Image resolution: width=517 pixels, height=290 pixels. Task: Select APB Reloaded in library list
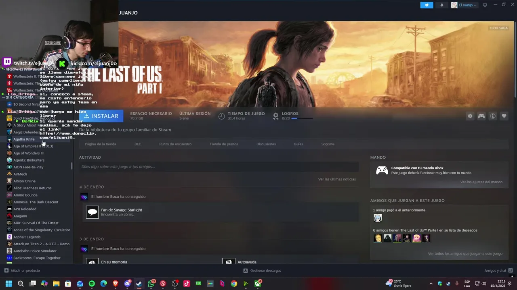point(25,209)
